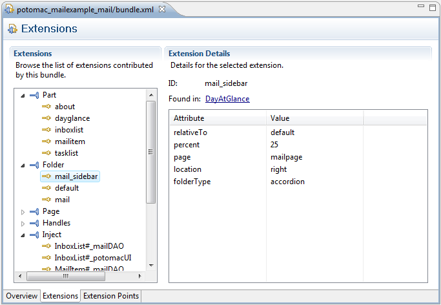This screenshot has height=305, width=441.
Task: Click the vertical scrollbar up arrow
Action: [x=151, y=95]
